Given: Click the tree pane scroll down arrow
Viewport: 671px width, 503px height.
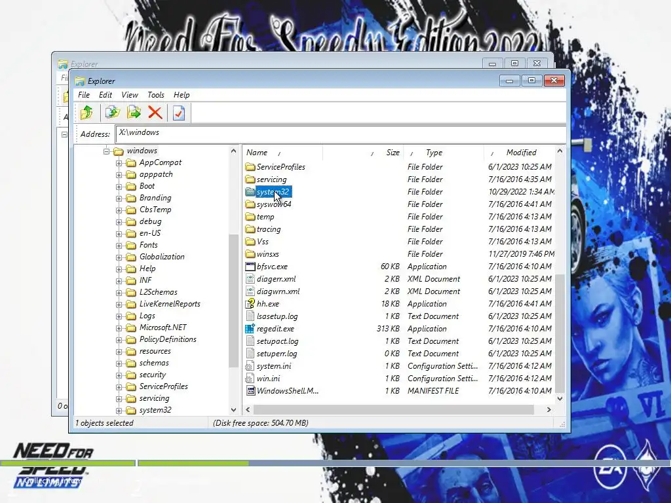Looking at the screenshot, I should click(x=233, y=410).
